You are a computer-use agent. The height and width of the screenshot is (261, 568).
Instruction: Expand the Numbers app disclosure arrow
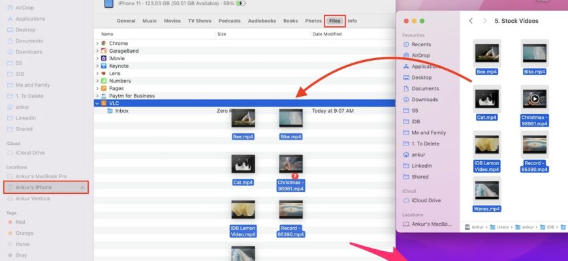[97, 81]
